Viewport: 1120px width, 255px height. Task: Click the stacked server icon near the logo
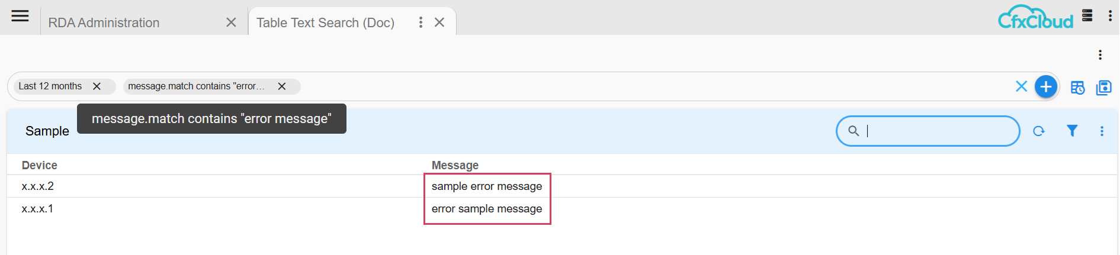click(1087, 15)
